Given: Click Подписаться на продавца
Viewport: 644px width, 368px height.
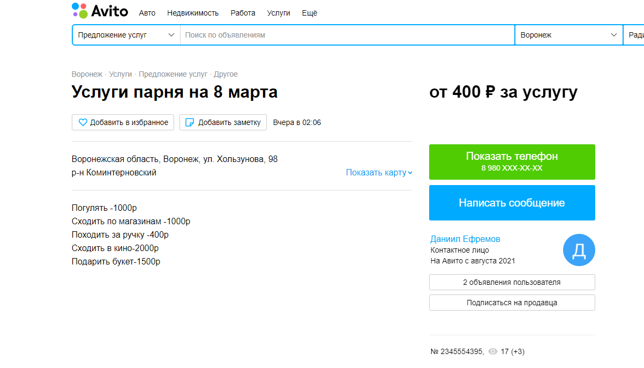Looking at the screenshot, I should point(512,303).
